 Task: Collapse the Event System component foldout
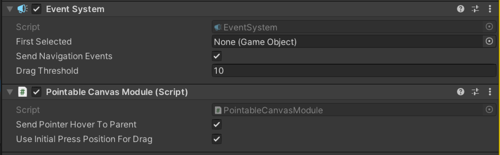click(x=10, y=9)
